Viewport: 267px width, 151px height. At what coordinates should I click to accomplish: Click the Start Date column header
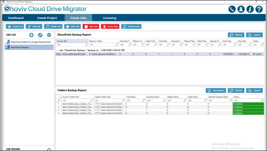click(x=229, y=41)
